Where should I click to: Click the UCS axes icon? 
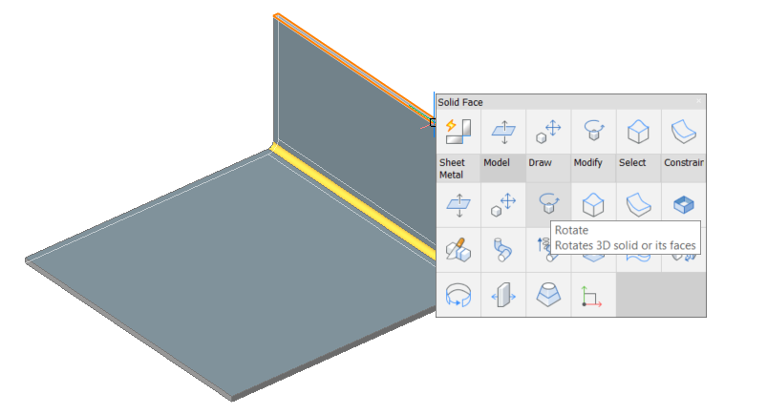coord(593,295)
